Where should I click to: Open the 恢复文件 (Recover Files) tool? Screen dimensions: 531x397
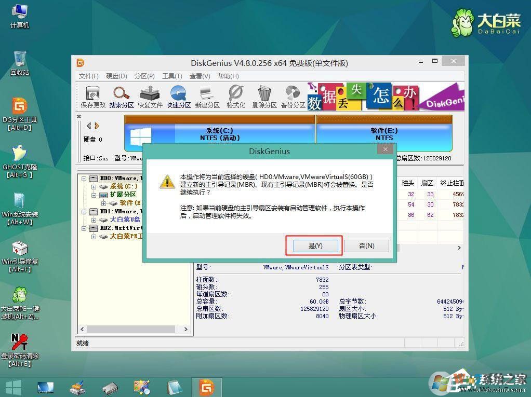(x=150, y=96)
